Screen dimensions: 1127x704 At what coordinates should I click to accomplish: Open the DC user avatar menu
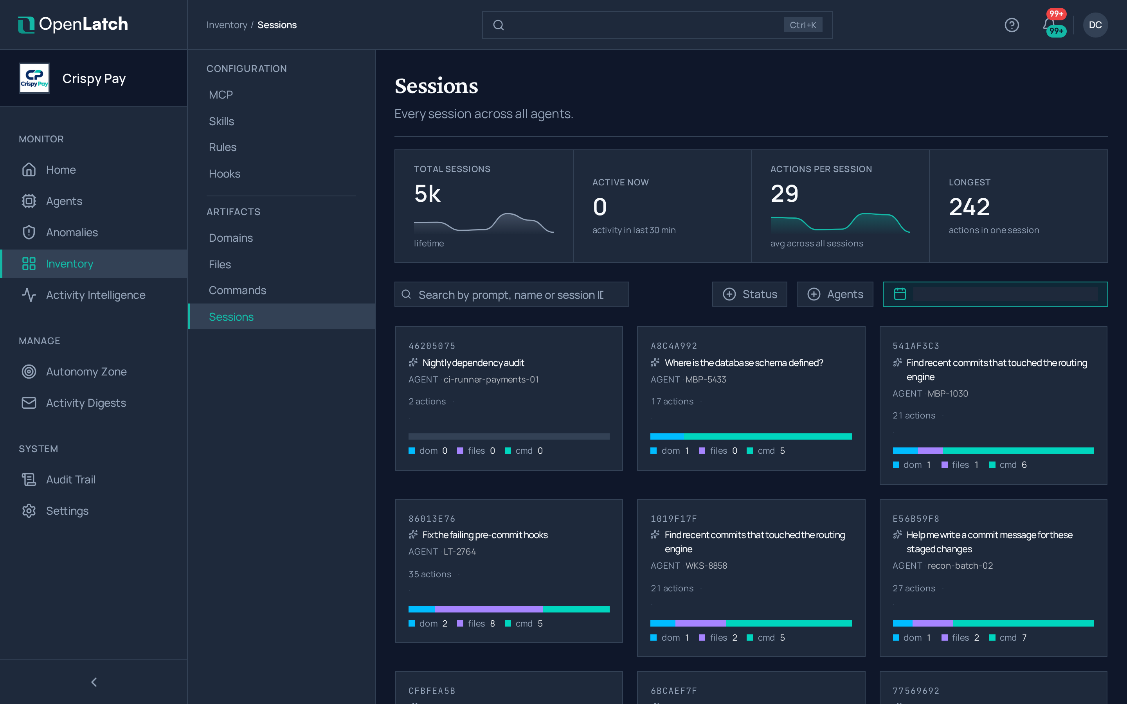point(1095,25)
